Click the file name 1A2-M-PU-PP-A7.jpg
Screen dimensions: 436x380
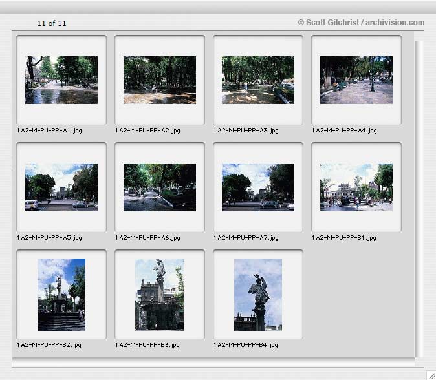point(246,238)
